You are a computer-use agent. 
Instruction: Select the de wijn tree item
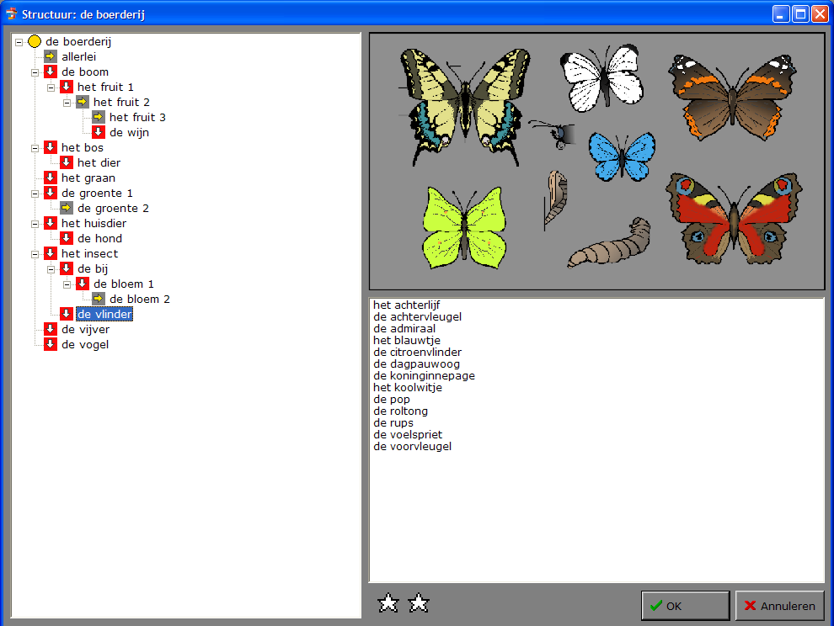coord(129,132)
